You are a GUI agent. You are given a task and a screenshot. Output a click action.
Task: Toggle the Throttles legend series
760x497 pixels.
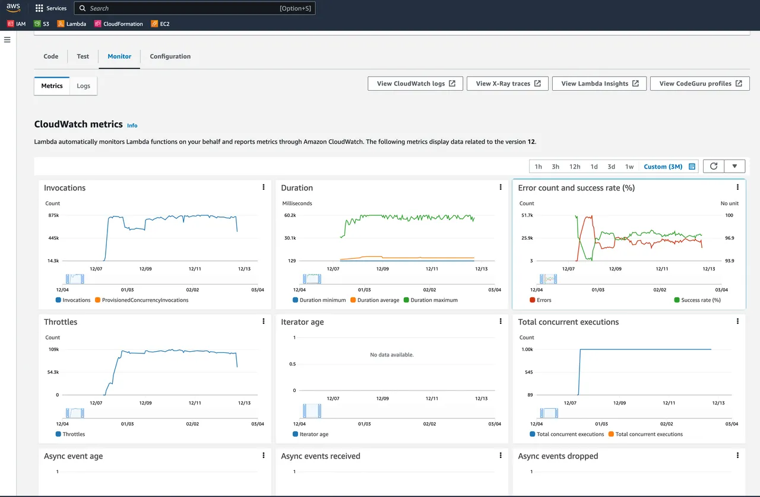point(70,434)
